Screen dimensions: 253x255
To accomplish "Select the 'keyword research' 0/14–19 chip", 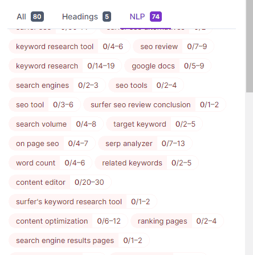I will (x=65, y=66).
